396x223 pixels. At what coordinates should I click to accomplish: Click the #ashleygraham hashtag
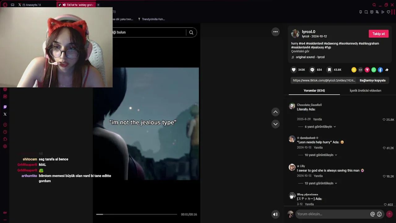pyautogui.click(x=369, y=44)
